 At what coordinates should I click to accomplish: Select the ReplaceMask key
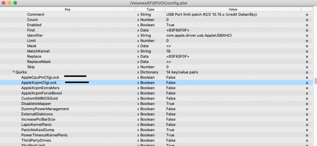pyautogui.click(x=39, y=62)
